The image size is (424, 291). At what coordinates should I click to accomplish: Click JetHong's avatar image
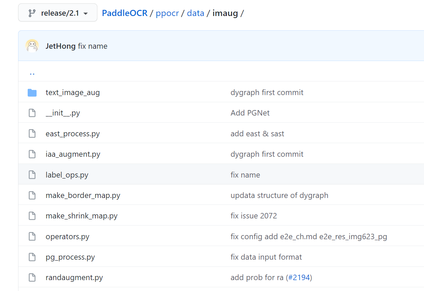[32, 46]
